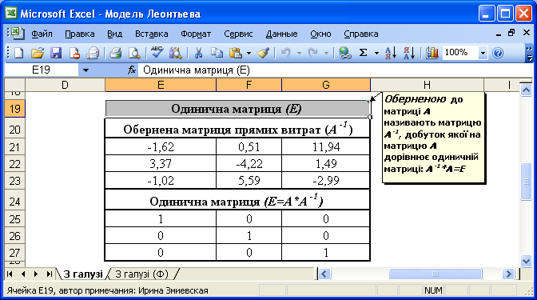Select the '3 галузі' sheet tab

click(83, 274)
